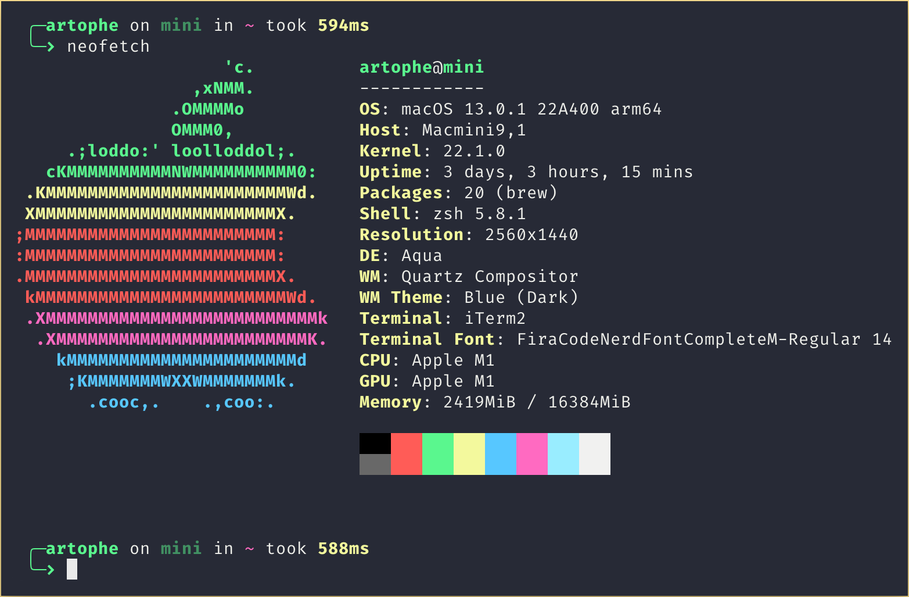This screenshot has width=909, height=597.
Task: Click the 'Uptime: 3 days, 3 hours' line
Action: (526, 172)
